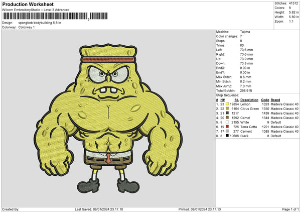This screenshot has width=301, height=213.
Task: Click the SpongeBob embroidery design preview
Action: (x=108, y=119)
